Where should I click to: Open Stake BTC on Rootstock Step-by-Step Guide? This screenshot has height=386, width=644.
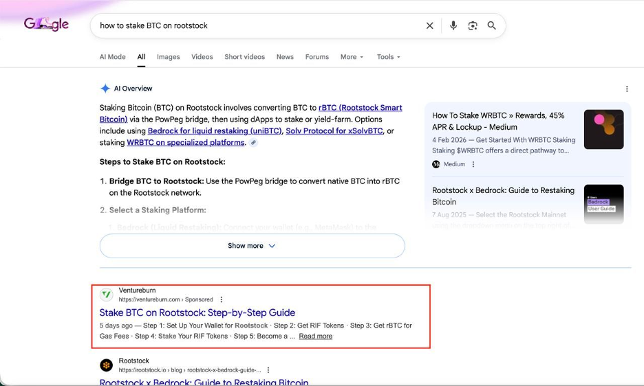[197, 313]
